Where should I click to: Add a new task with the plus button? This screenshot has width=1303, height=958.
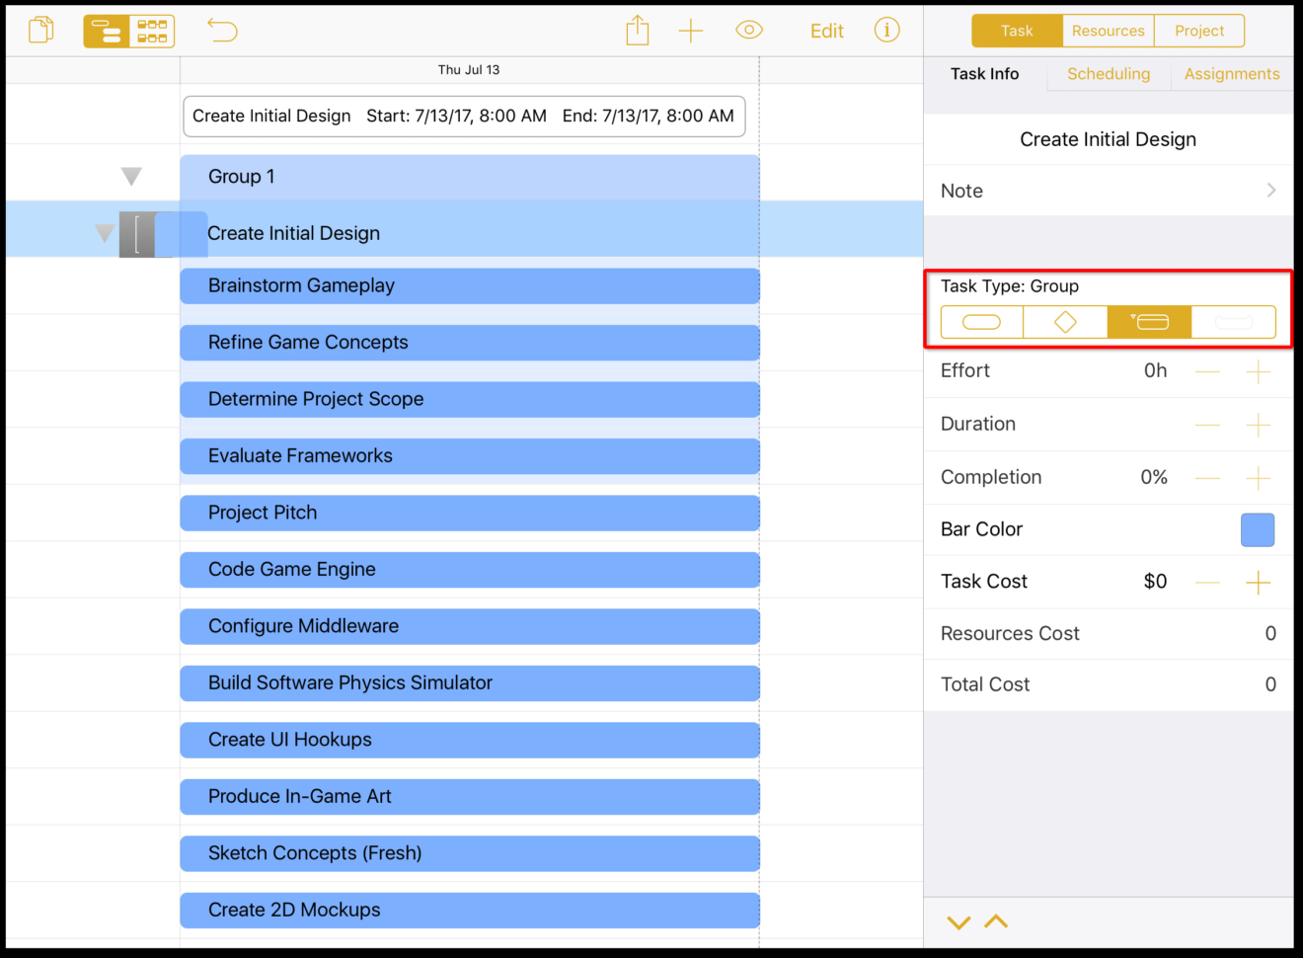pyautogui.click(x=691, y=31)
